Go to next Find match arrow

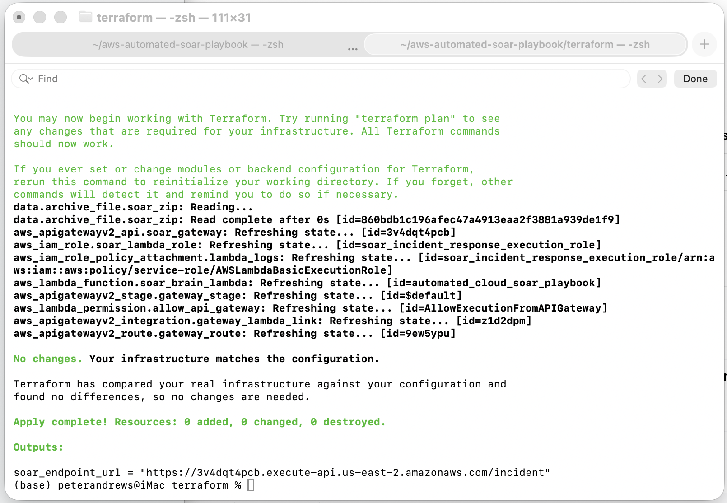660,79
